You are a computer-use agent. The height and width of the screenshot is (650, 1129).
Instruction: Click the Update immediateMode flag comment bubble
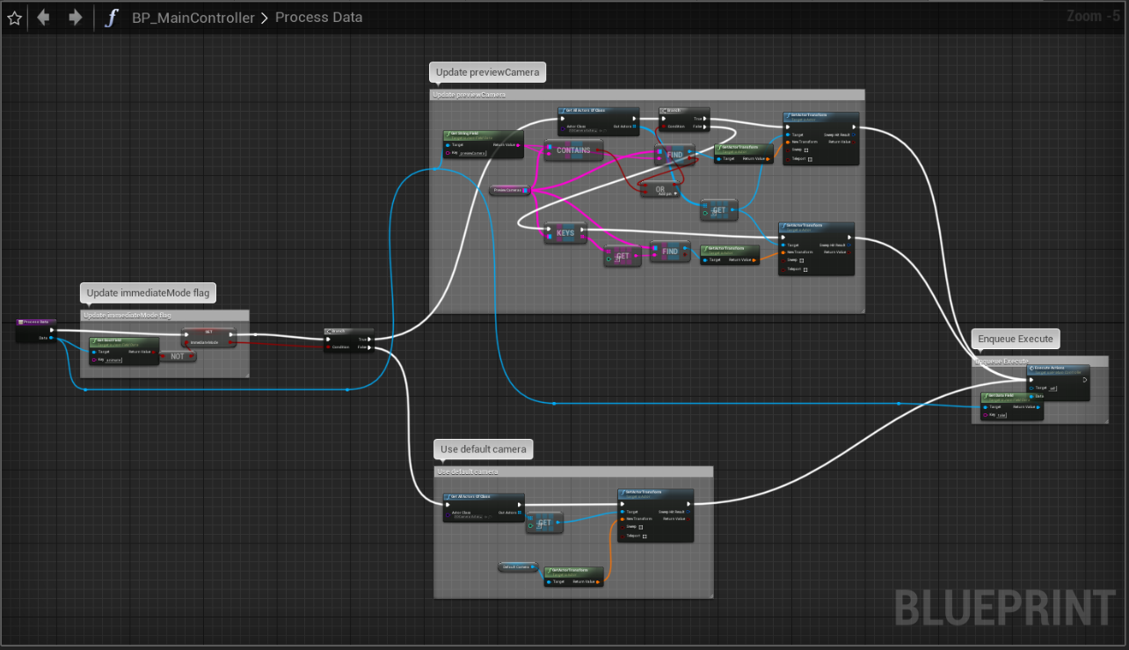pyautogui.click(x=148, y=293)
